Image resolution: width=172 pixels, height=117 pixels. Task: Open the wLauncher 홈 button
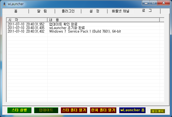click(132, 110)
